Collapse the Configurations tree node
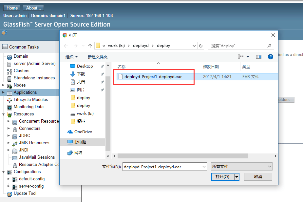 pos(3,172)
